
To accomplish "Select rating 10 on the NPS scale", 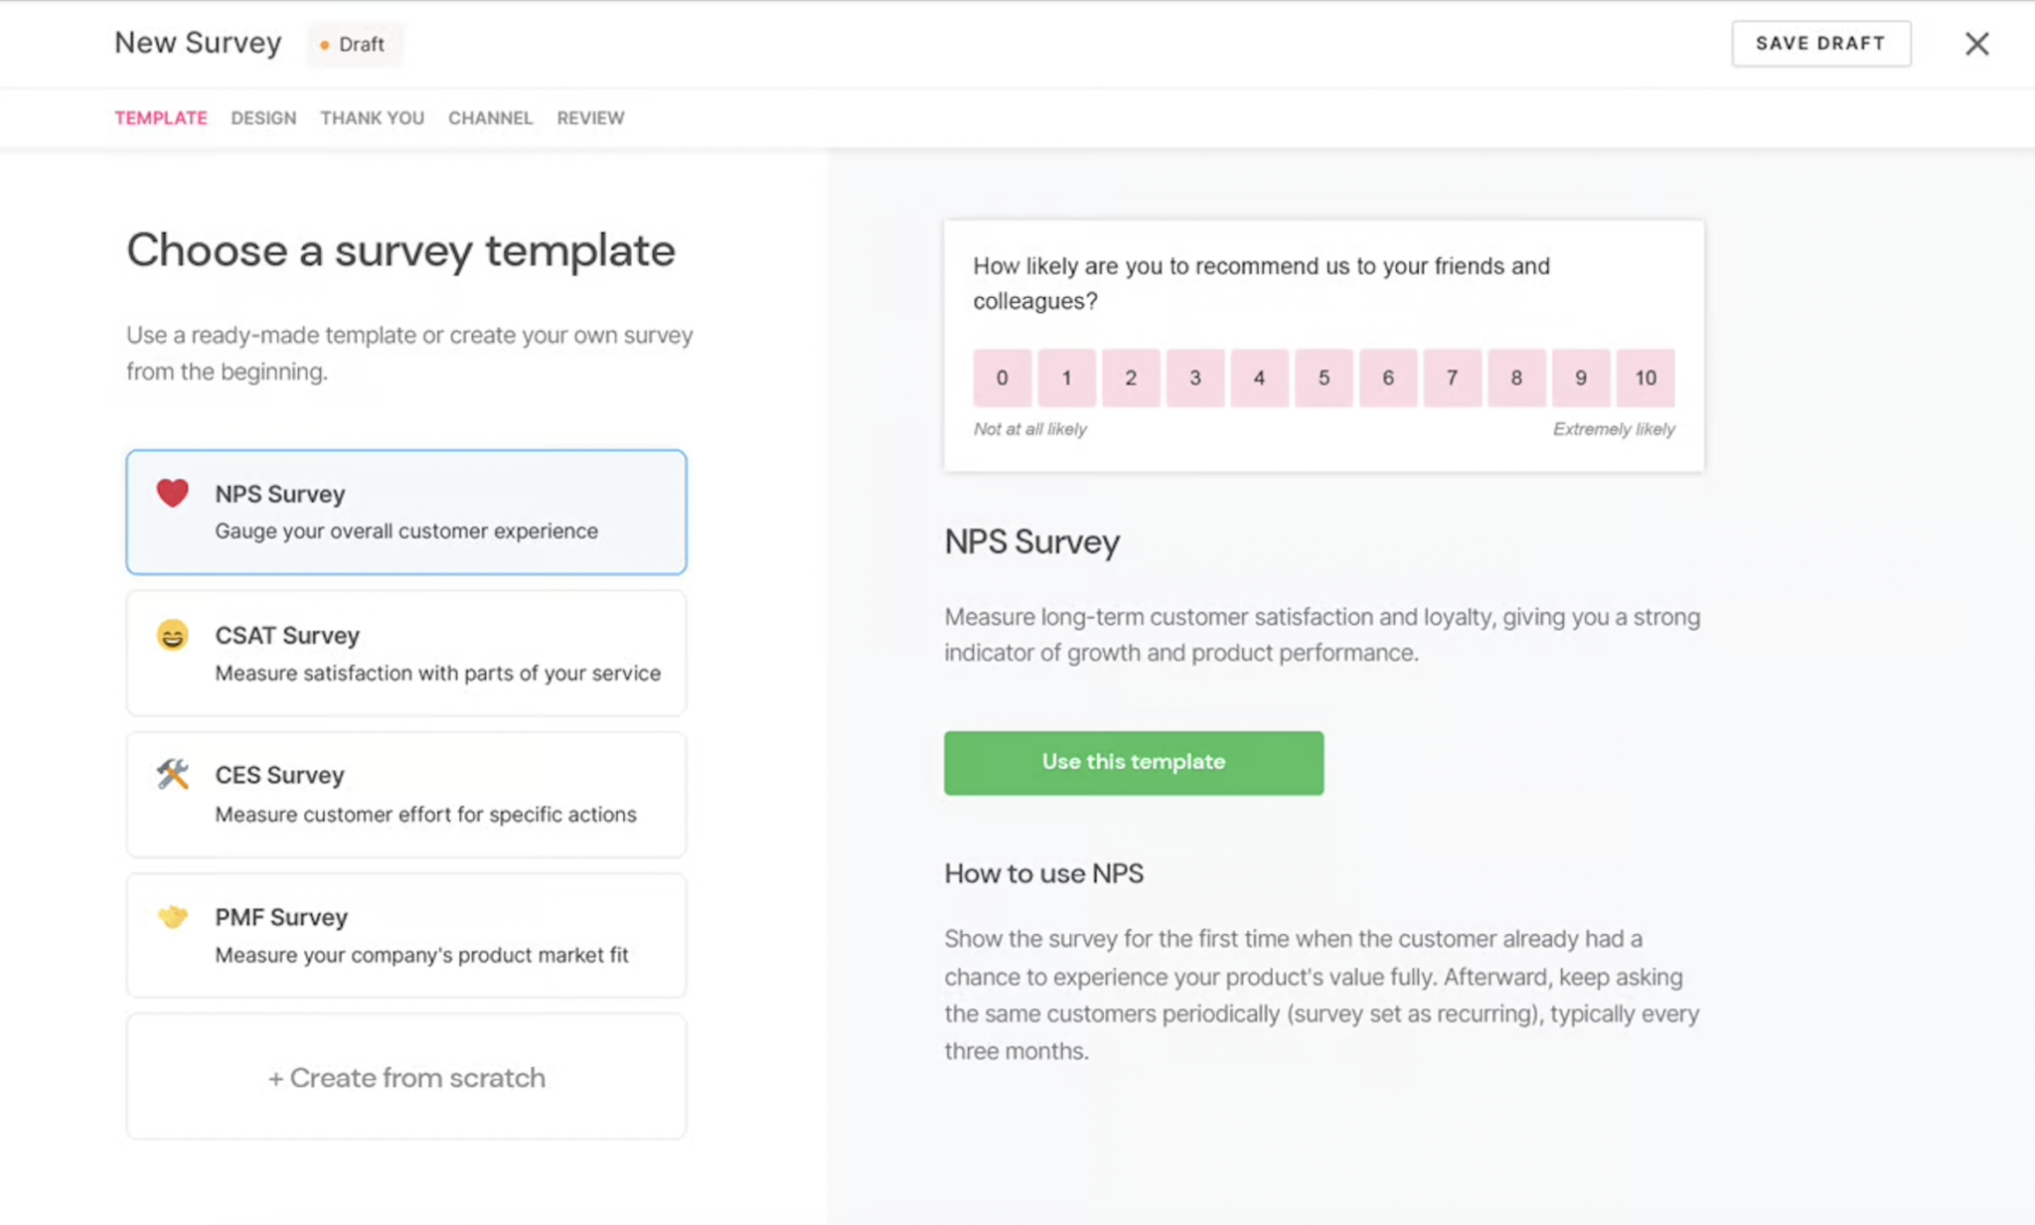I will (x=1644, y=378).
